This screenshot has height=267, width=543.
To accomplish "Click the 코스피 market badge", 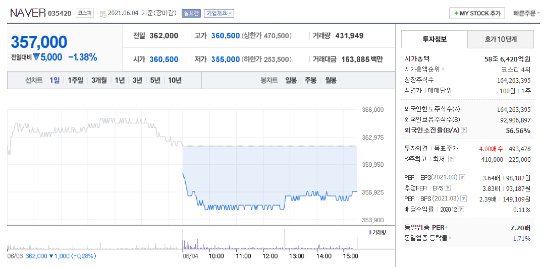I will coord(84,14).
